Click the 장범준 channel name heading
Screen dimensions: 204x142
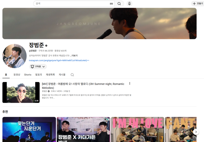pyautogui.click(x=36, y=45)
